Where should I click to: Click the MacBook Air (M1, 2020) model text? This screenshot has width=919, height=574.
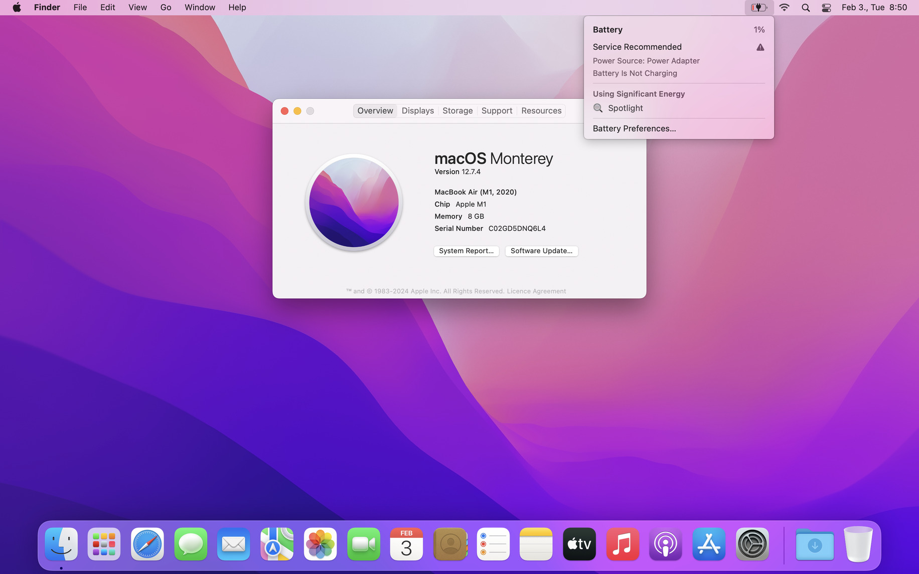click(476, 192)
